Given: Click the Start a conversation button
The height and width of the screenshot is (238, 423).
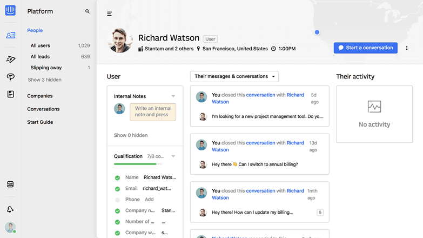Looking at the screenshot, I should point(366,48).
